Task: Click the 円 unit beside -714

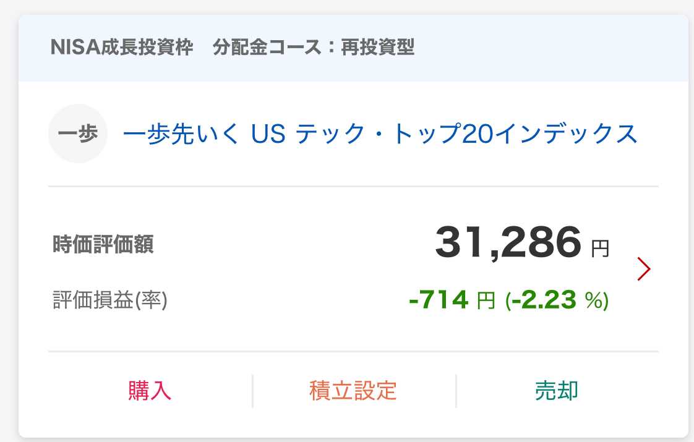Action: [x=486, y=301]
